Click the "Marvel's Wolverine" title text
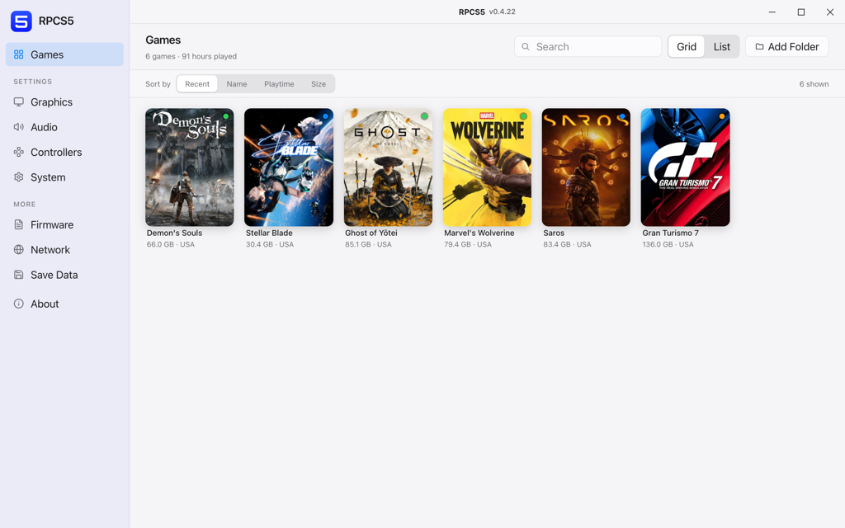 pyautogui.click(x=479, y=233)
